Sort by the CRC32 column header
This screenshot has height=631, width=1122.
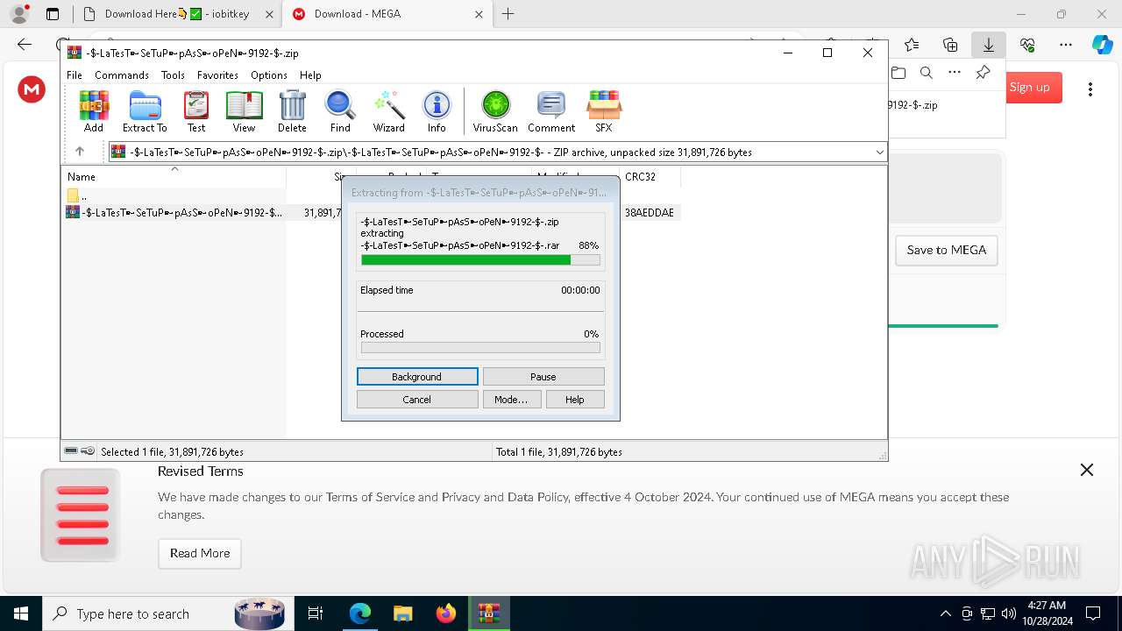click(x=649, y=176)
